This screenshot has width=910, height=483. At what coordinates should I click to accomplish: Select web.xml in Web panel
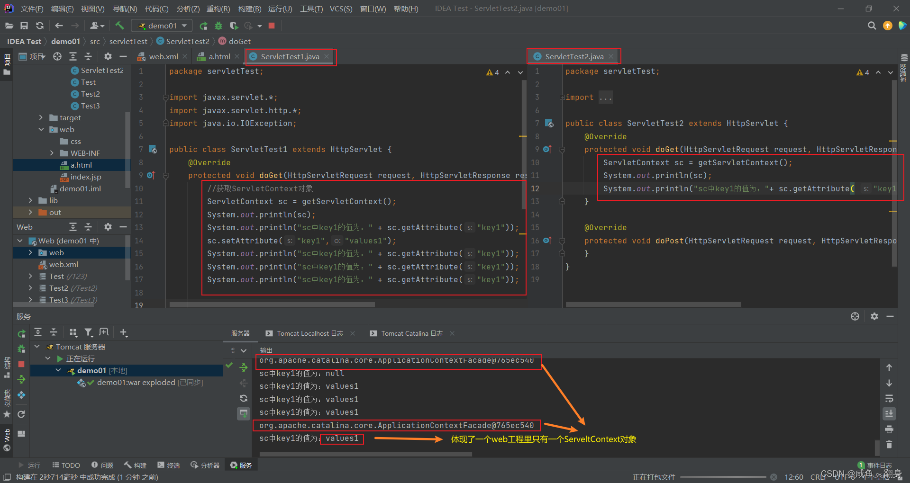pyautogui.click(x=64, y=264)
